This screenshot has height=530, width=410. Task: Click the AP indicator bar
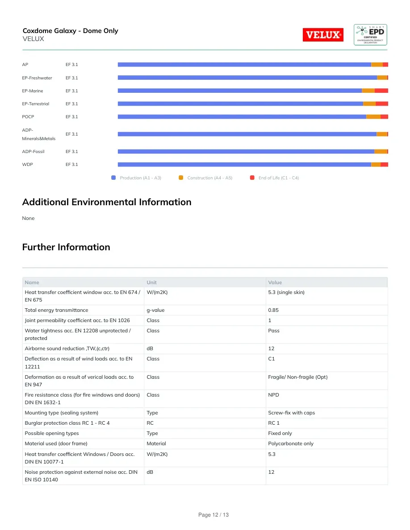click(x=253, y=65)
